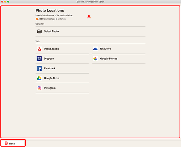Select the Google Drive text entry
This screenshot has width=181, height=147.
click(51, 78)
